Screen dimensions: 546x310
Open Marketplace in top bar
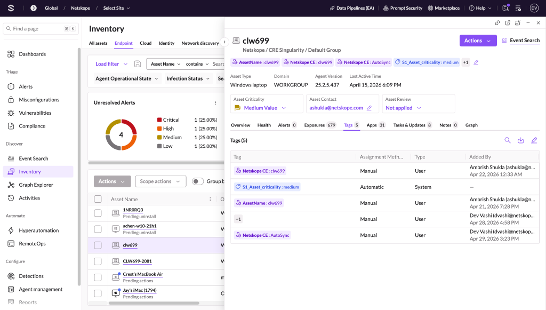click(x=444, y=8)
